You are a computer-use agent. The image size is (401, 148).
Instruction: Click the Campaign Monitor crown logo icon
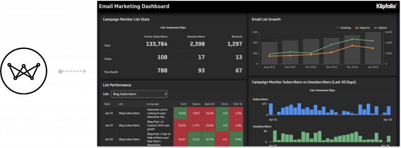[23, 71]
